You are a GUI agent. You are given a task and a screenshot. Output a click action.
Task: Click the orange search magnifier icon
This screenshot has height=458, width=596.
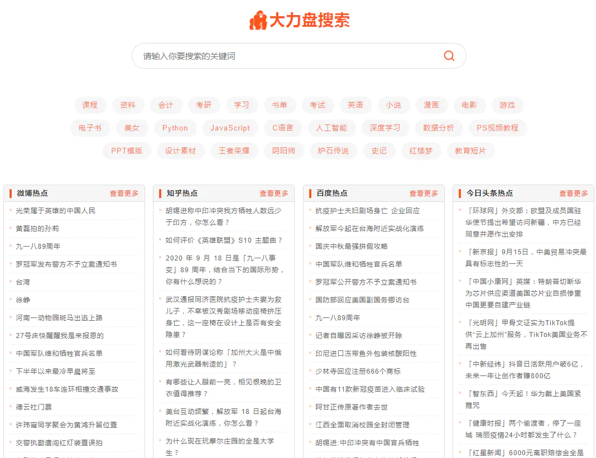tap(449, 56)
